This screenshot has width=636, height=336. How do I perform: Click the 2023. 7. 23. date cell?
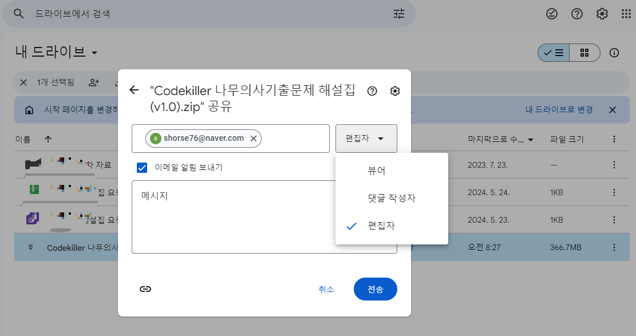(488, 165)
